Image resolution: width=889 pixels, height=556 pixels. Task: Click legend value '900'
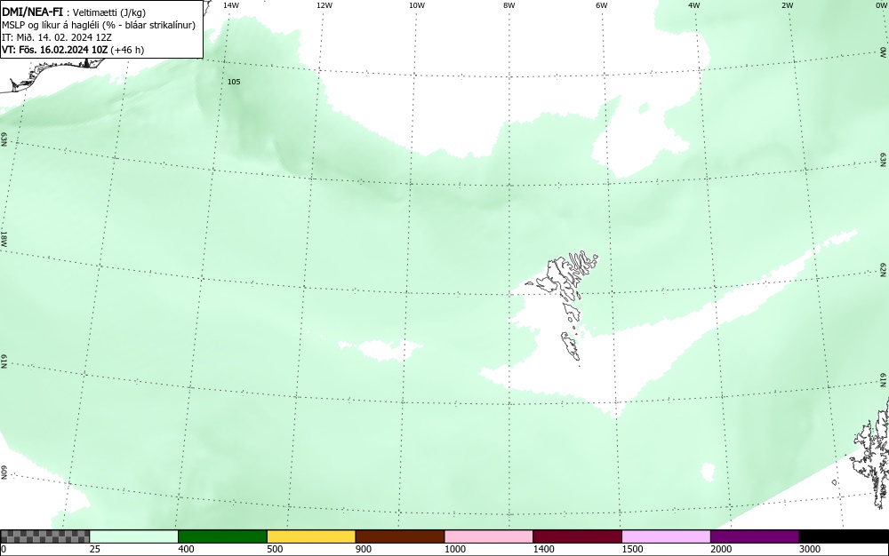[364, 549]
